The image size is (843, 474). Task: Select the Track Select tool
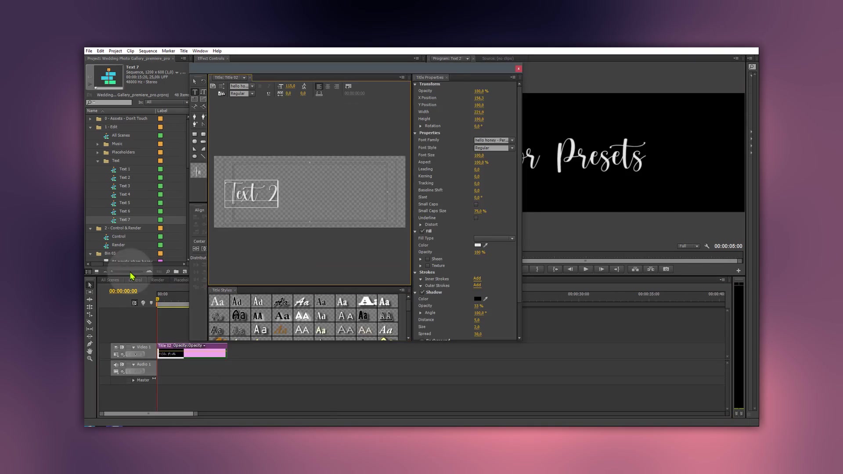90,292
